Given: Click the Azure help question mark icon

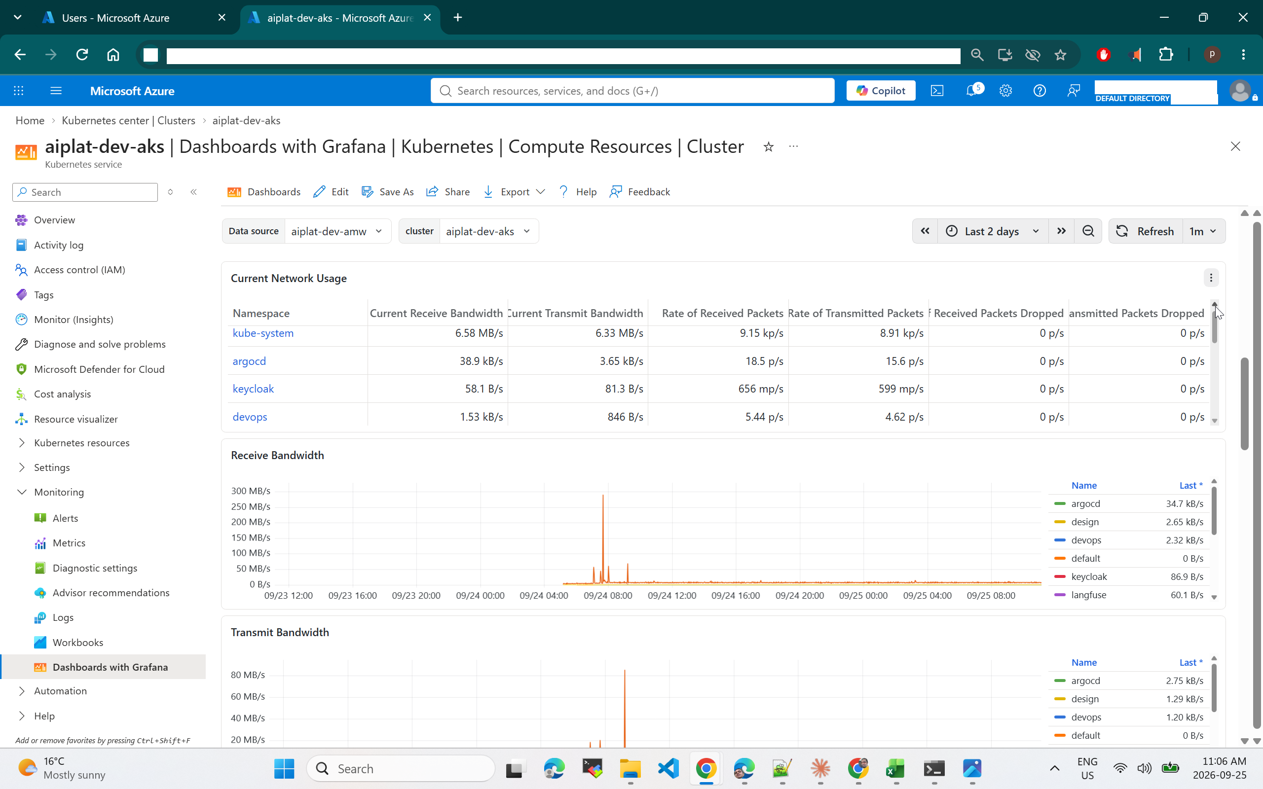Looking at the screenshot, I should pyautogui.click(x=1040, y=91).
